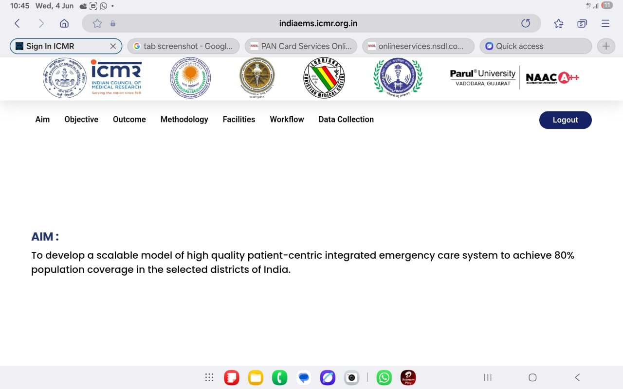Open WhatsApp from the taskbar
This screenshot has height=389, width=623.
(x=384, y=377)
